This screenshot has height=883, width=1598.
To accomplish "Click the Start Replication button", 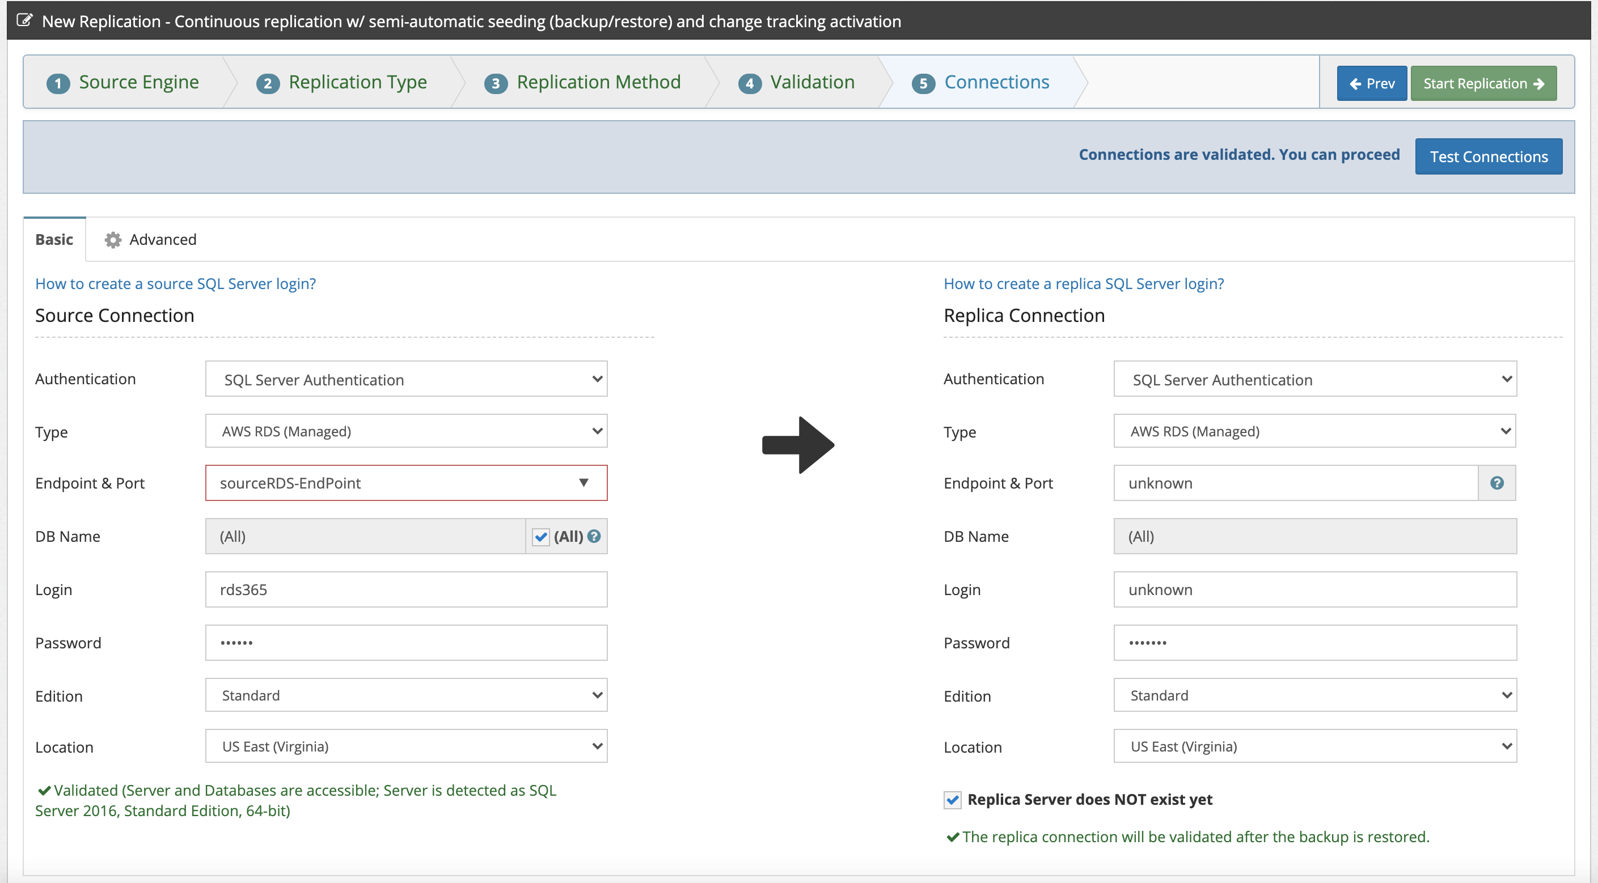I will [x=1483, y=83].
